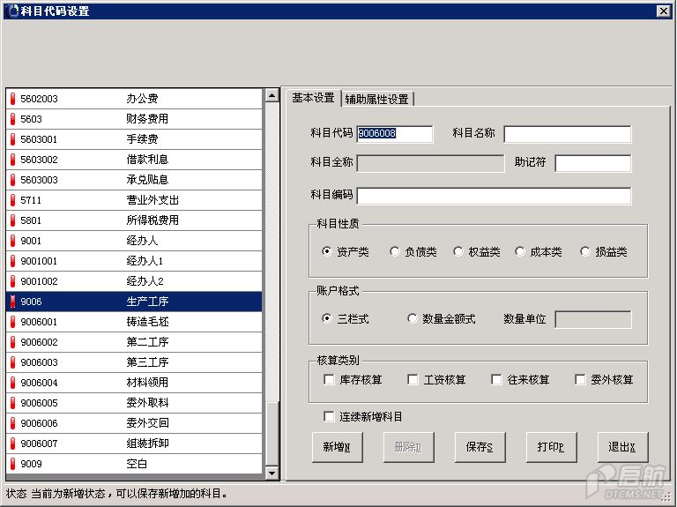This screenshot has width=677, height=507.
Task: Check the 连续新增科目 option
Action: tap(330, 417)
